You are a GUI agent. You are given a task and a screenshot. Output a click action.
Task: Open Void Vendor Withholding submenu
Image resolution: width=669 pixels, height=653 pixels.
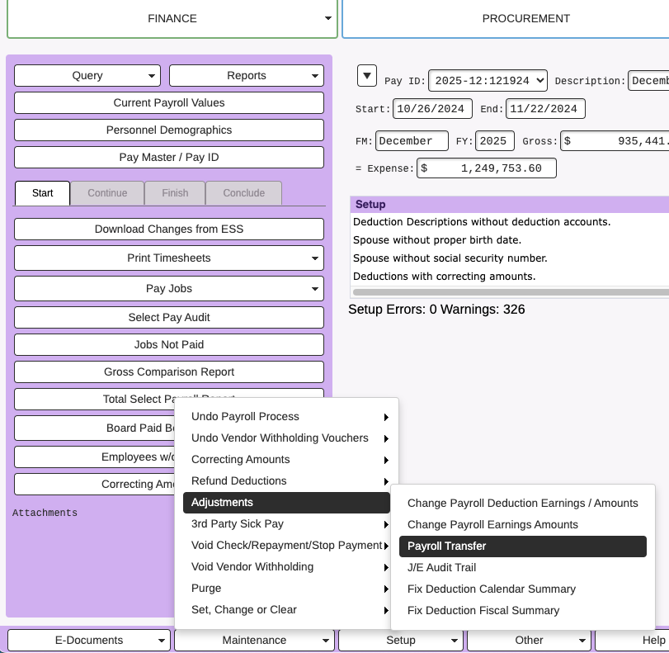click(x=287, y=567)
